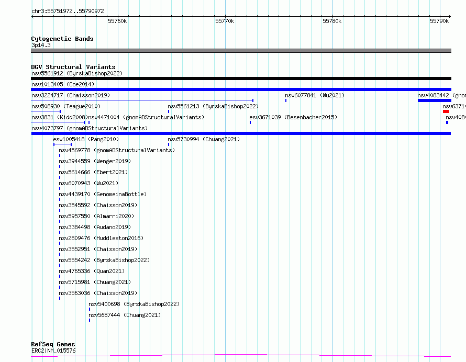Open nsv5614666 (Ebert2021) entry
466x362 pixels.
coord(93,172)
